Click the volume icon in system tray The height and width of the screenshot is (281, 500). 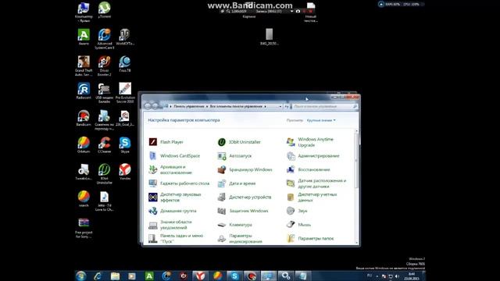(397, 276)
